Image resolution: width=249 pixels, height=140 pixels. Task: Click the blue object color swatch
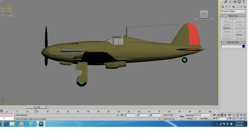pyautogui.click(x=243, y=46)
